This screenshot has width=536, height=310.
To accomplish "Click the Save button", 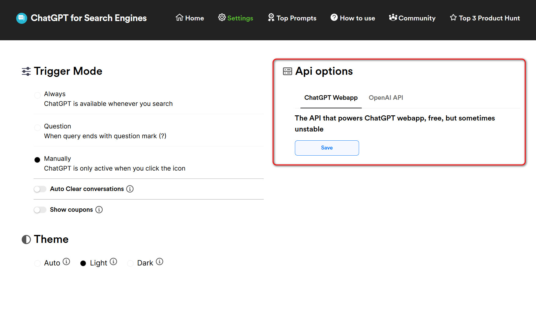I will tap(327, 148).
